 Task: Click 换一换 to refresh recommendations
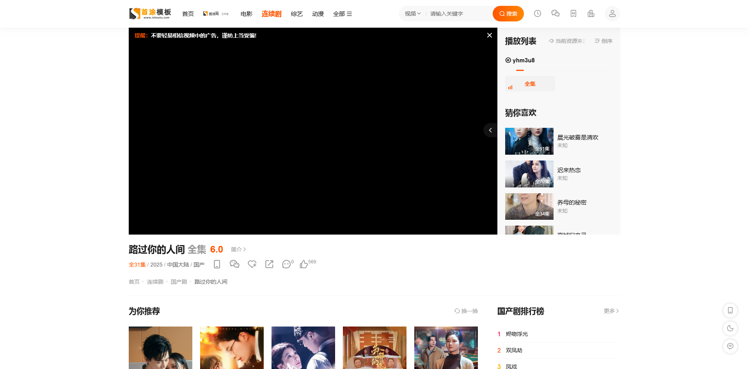point(466,311)
